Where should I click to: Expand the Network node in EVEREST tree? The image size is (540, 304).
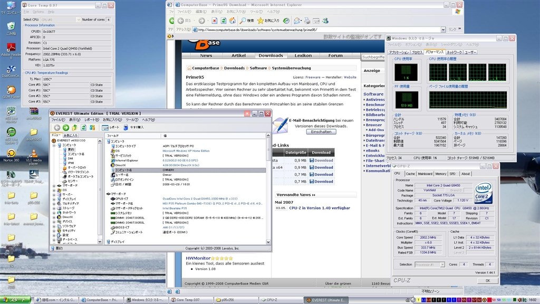pos(54,213)
